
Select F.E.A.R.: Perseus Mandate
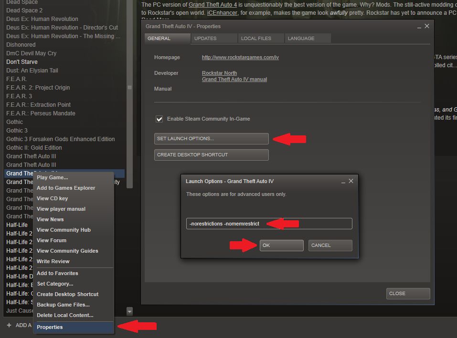tap(41, 113)
